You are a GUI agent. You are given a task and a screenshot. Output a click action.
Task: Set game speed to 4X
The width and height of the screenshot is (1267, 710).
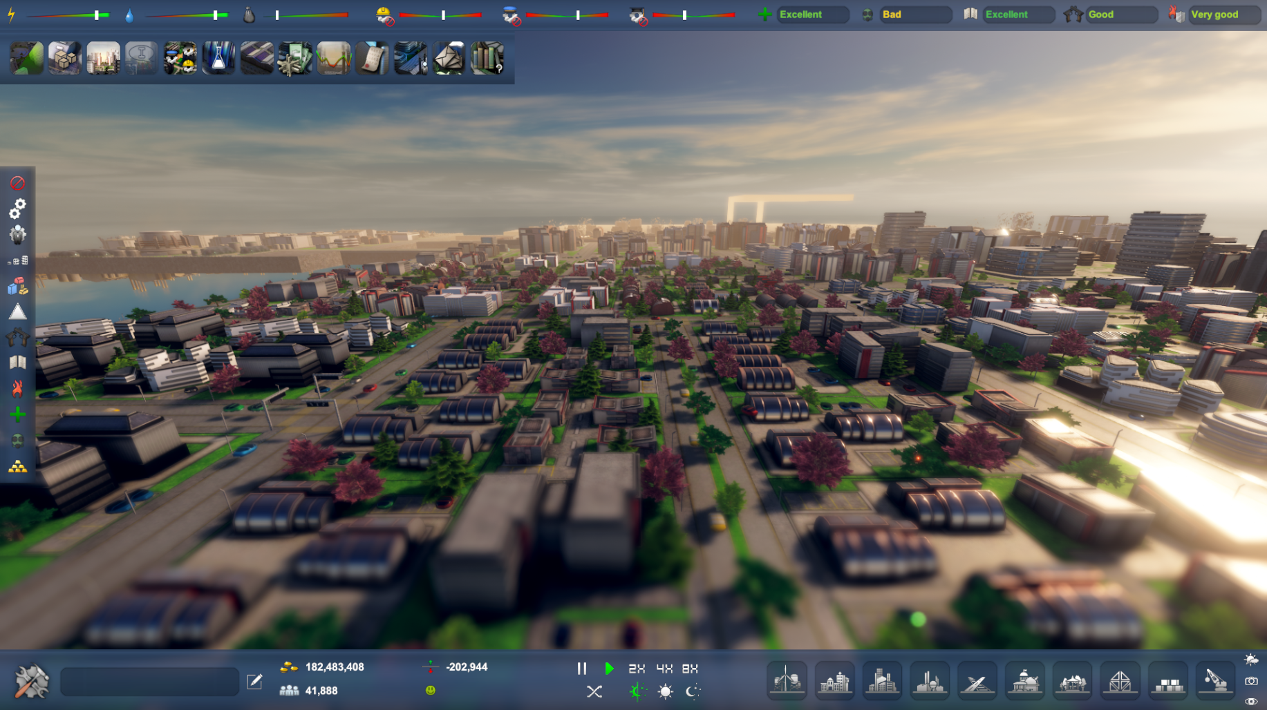click(x=664, y=669)
